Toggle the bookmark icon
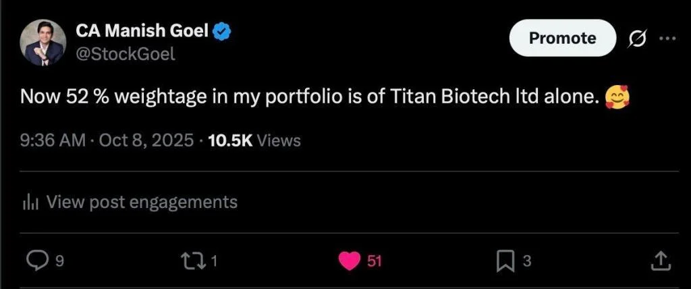This screenshot has height=289, width=691. pyautogui.click(x=506, y=261)
